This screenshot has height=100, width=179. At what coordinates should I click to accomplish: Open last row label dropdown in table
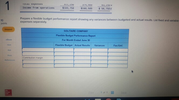pos(38,66)
